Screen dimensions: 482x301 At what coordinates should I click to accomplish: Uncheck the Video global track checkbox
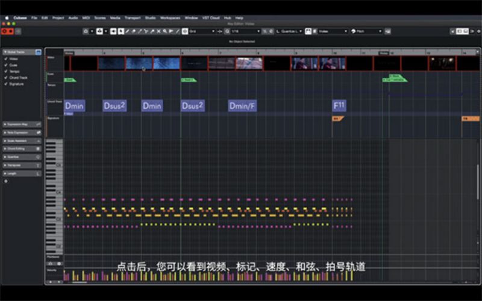6,59
